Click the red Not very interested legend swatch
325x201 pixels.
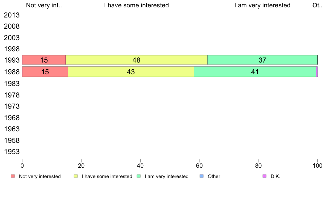pyautogui.click(x=13, y=176)
